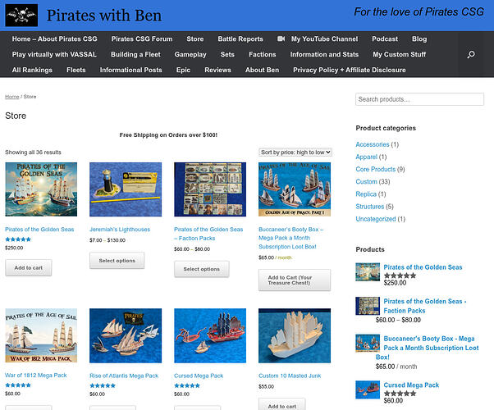Go to Battle Reports in navigation

[x=240, y=39]
